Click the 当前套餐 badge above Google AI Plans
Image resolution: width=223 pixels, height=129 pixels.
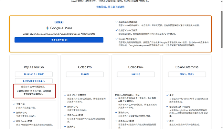pos(59,22)
